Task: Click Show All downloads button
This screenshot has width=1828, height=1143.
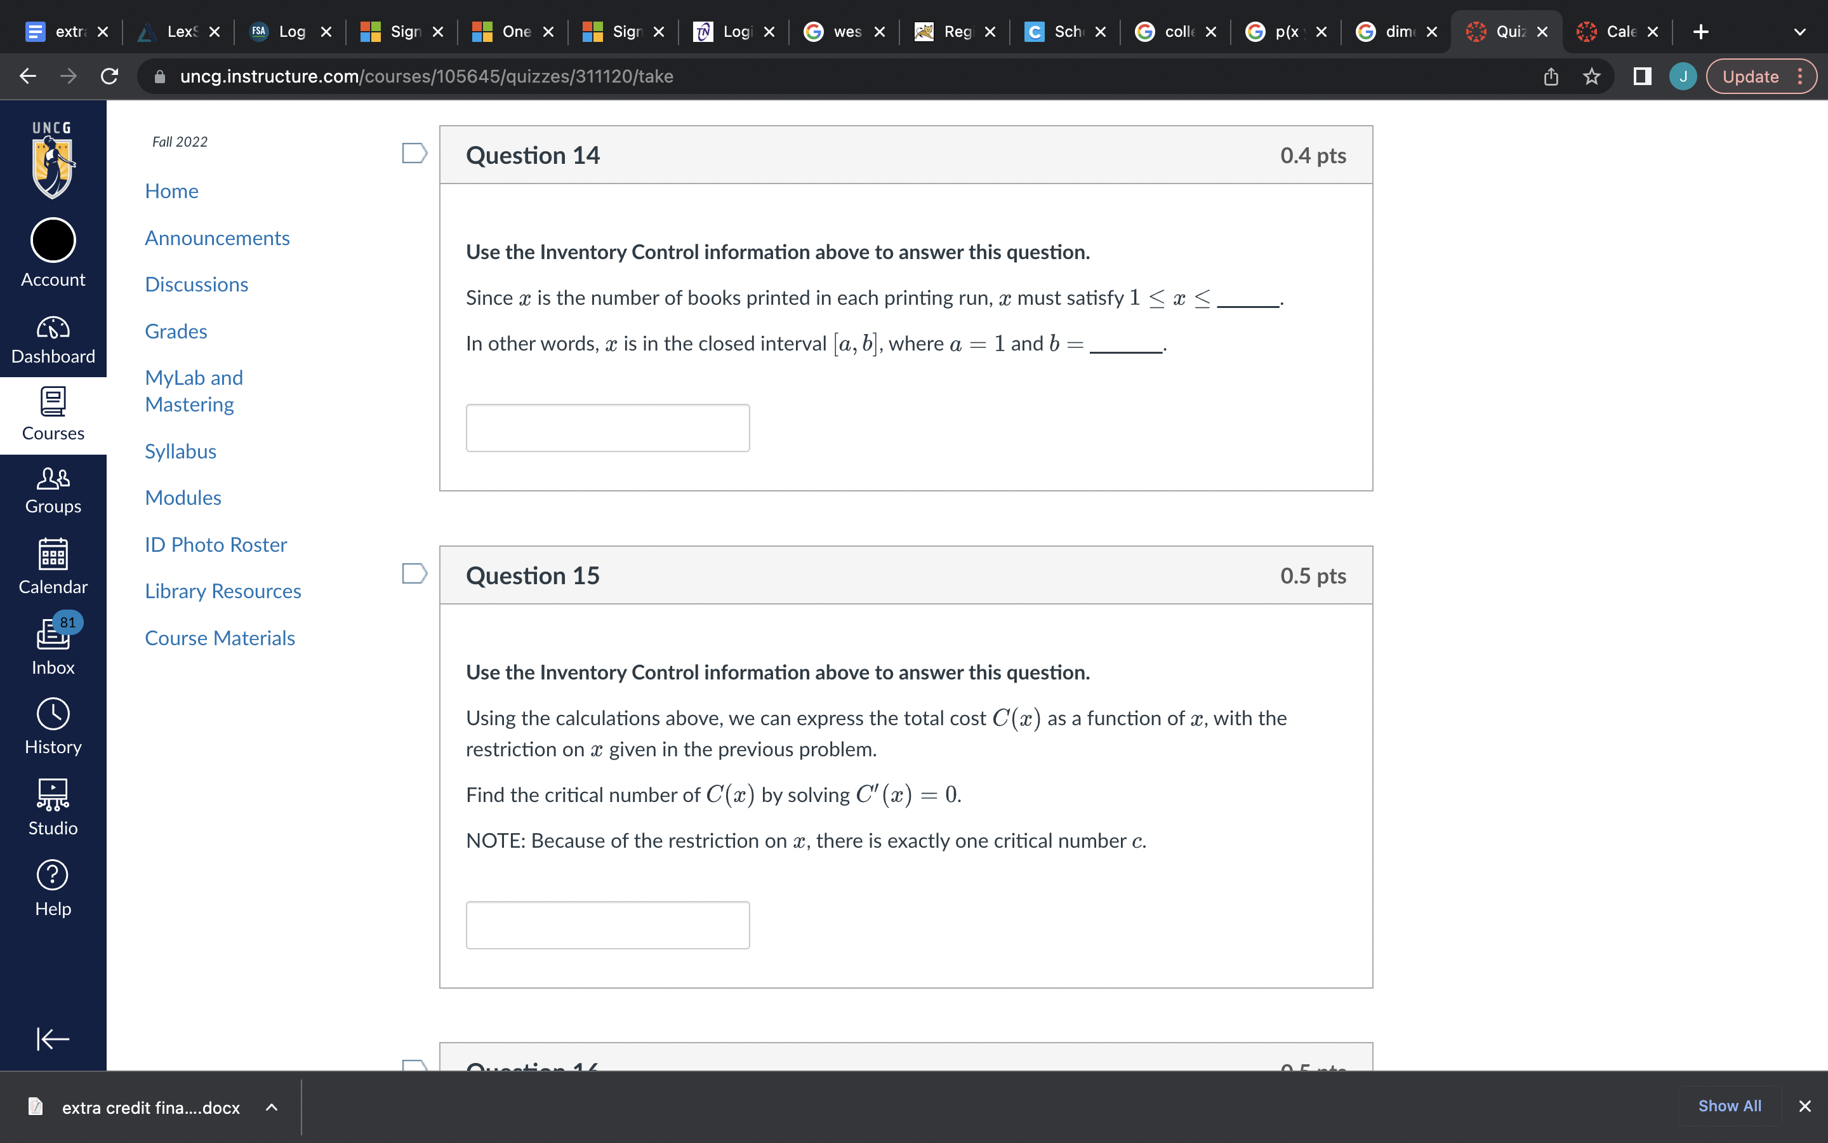Action: click(x=1729, y=1106)
